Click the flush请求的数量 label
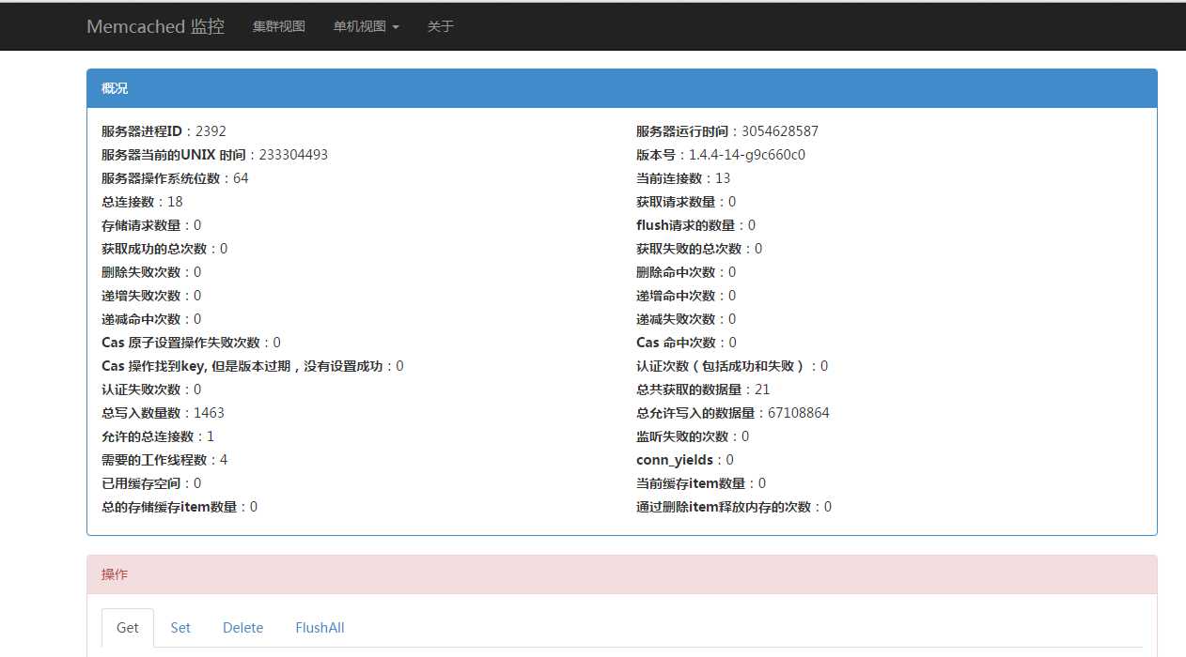Screen dimensions: 1186x657 click(x=686, y=225)
